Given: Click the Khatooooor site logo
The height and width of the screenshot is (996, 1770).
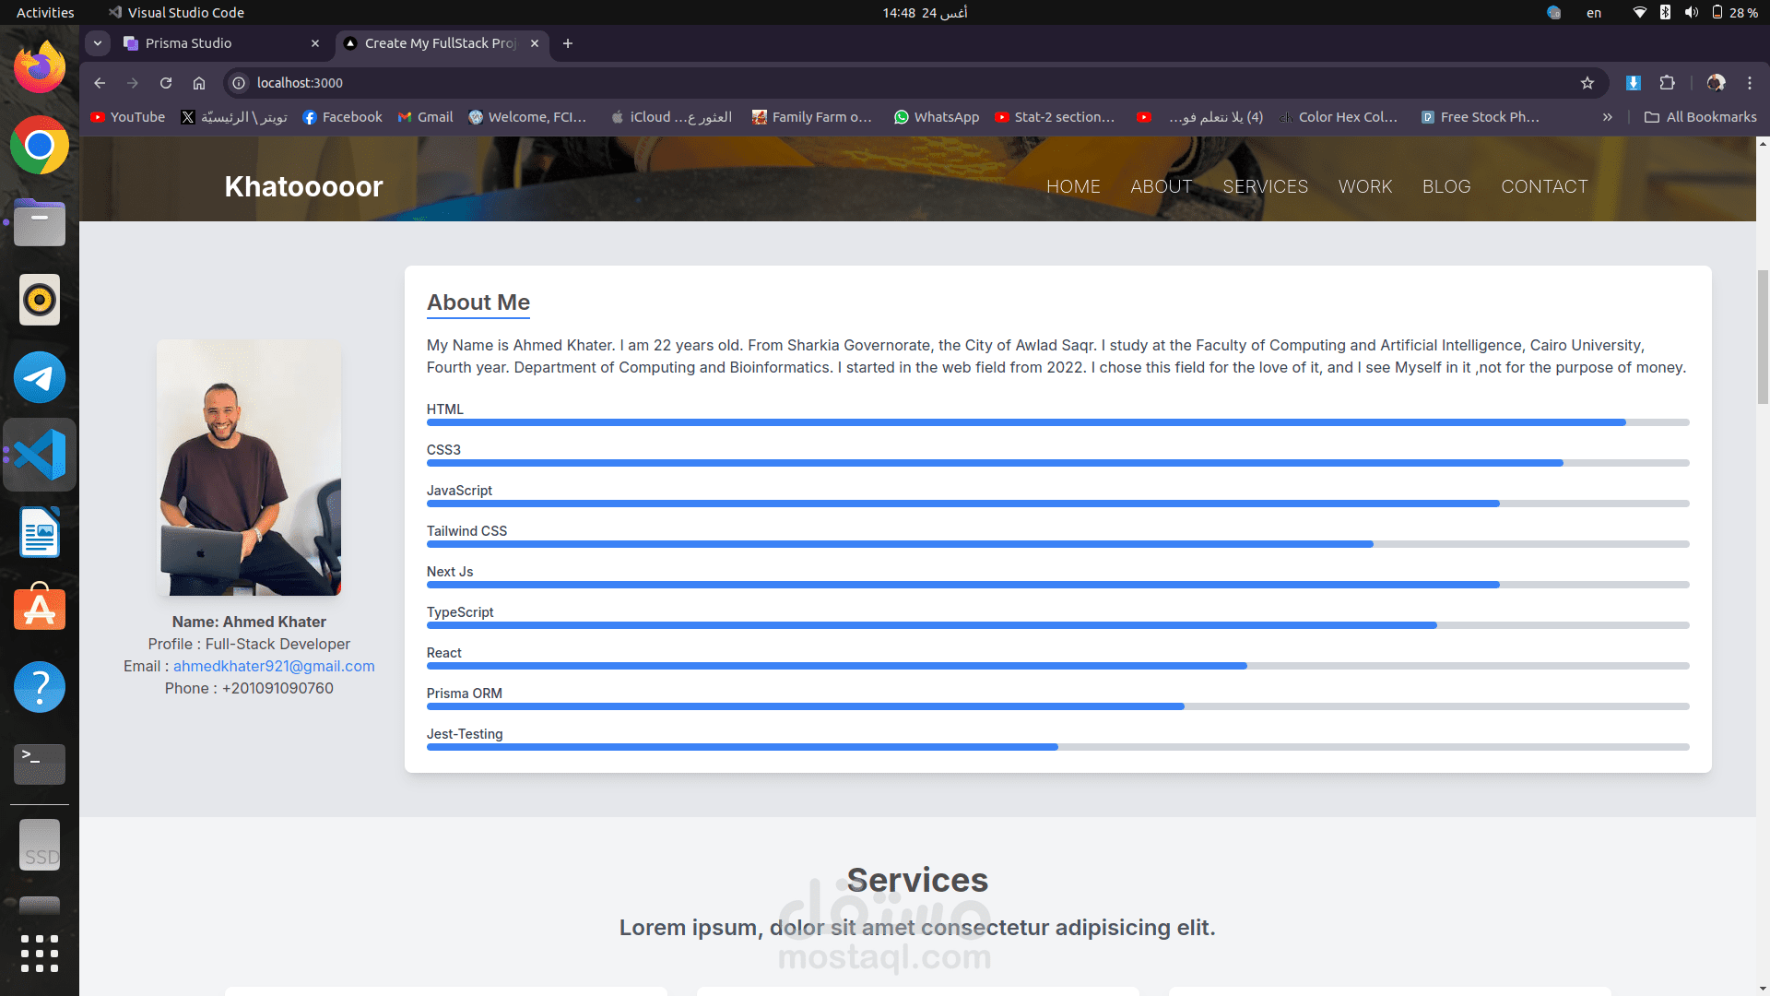Looking at the screenshot, I should tap(303, 186).
